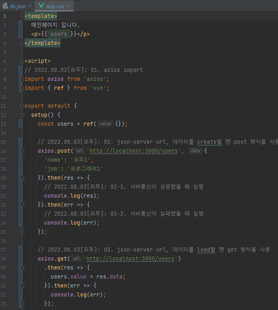
Task: Click the JSON file icon on db.json tab
Action: coord(5,6)
